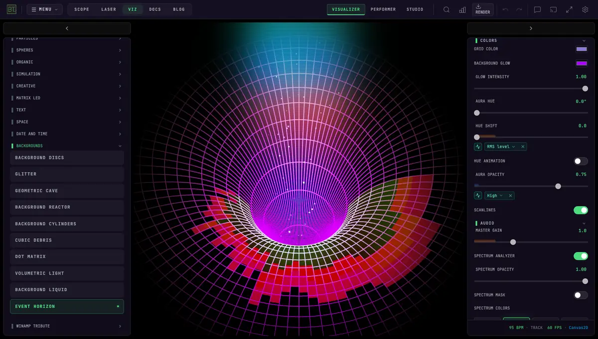
Task: Open the Menu dropdown
Action: coord(44,9)
